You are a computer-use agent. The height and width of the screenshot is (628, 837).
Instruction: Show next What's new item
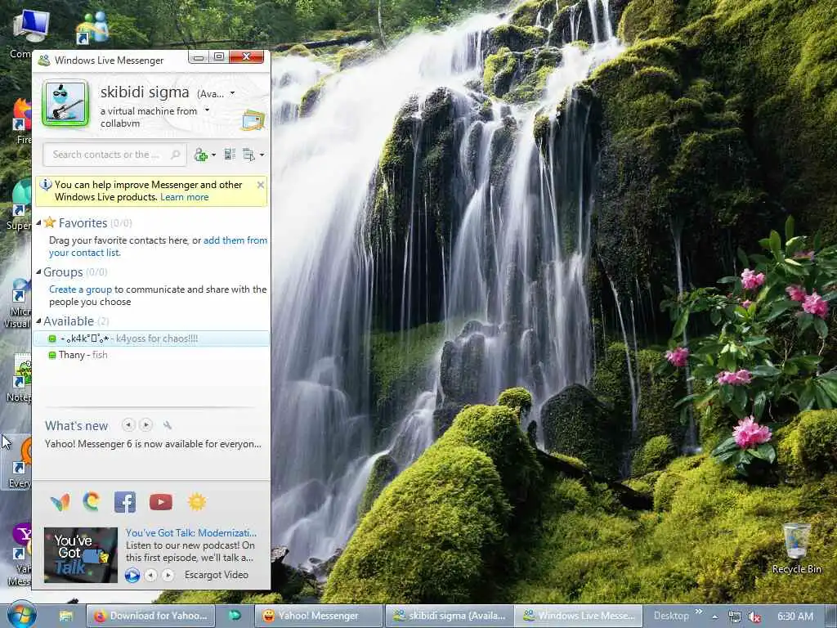tap(145, 425)
